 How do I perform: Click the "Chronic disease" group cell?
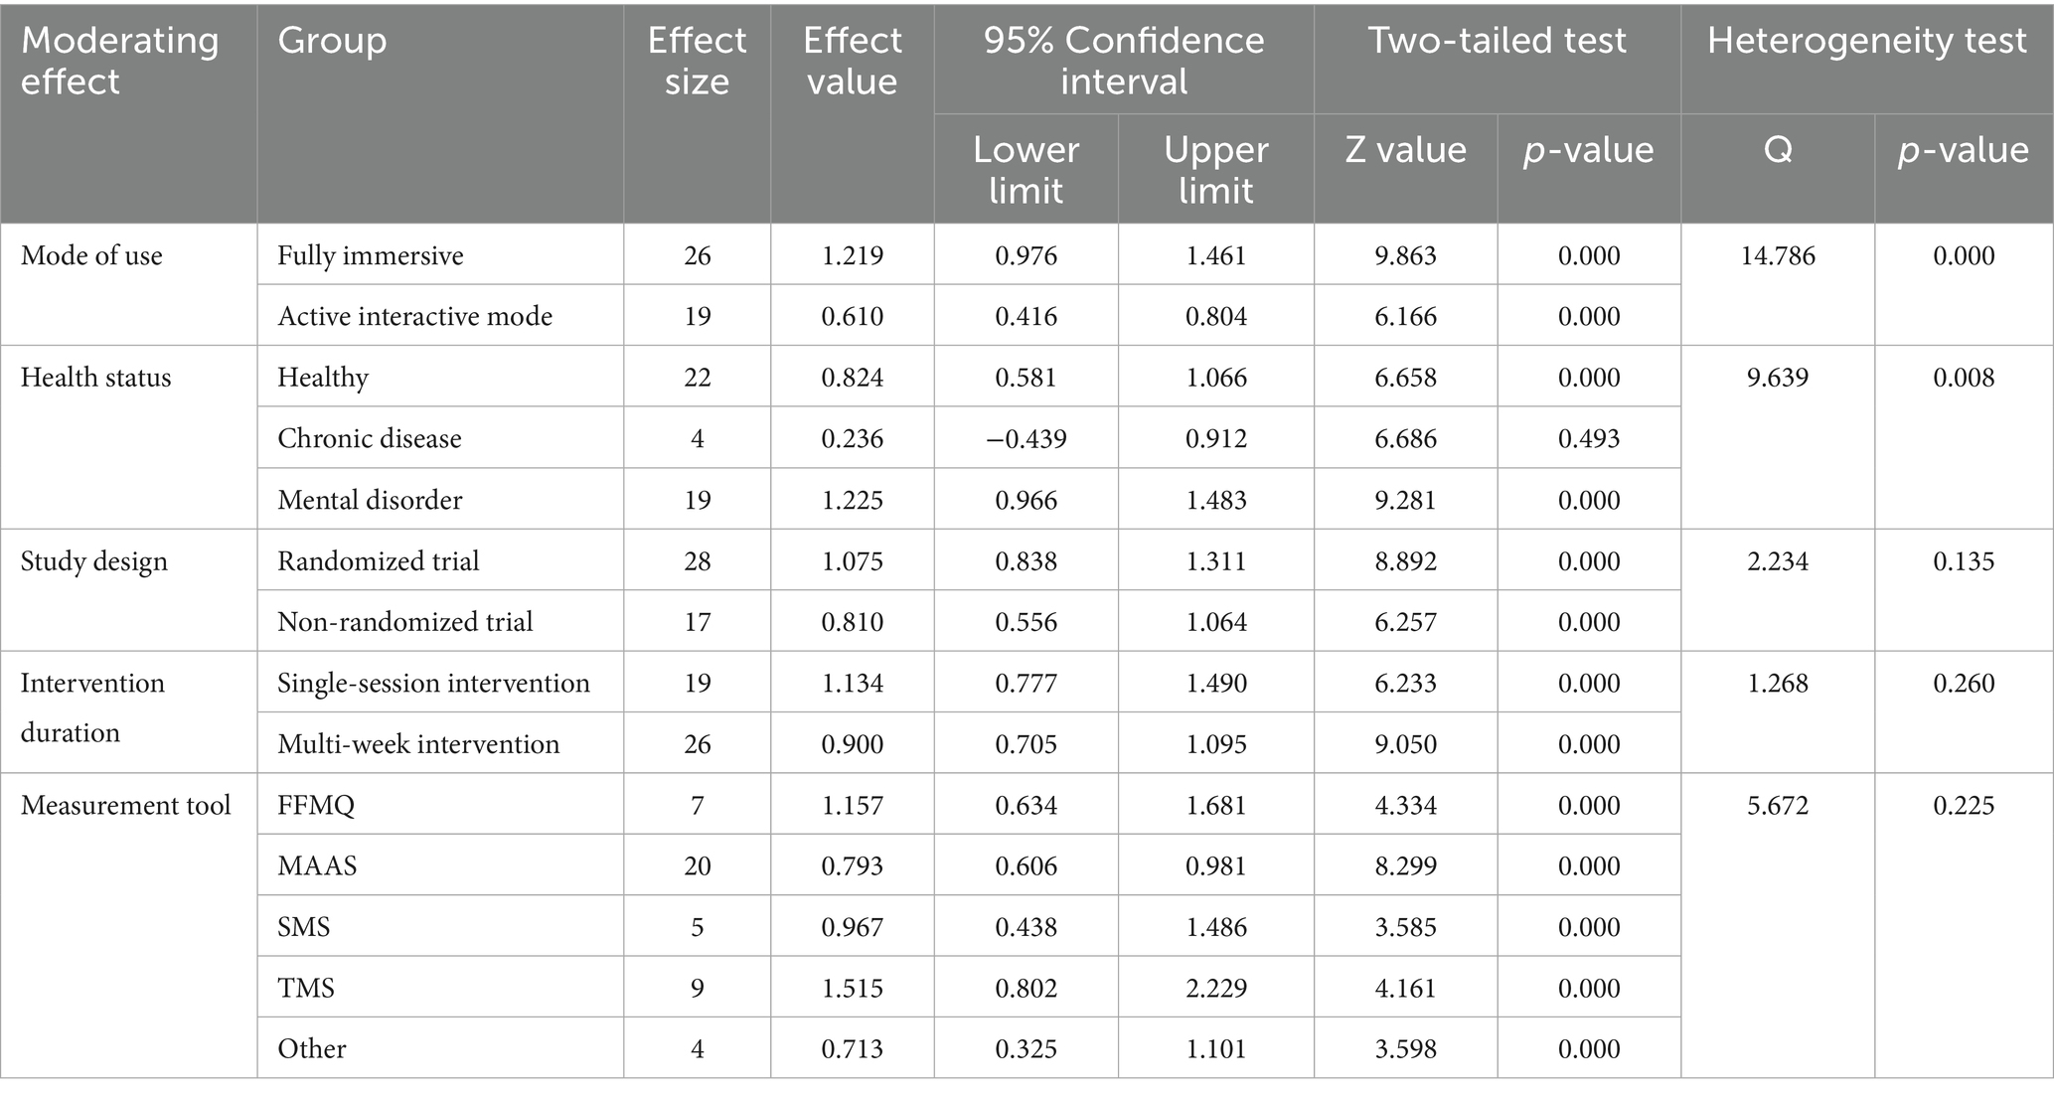tap(370, 438)
